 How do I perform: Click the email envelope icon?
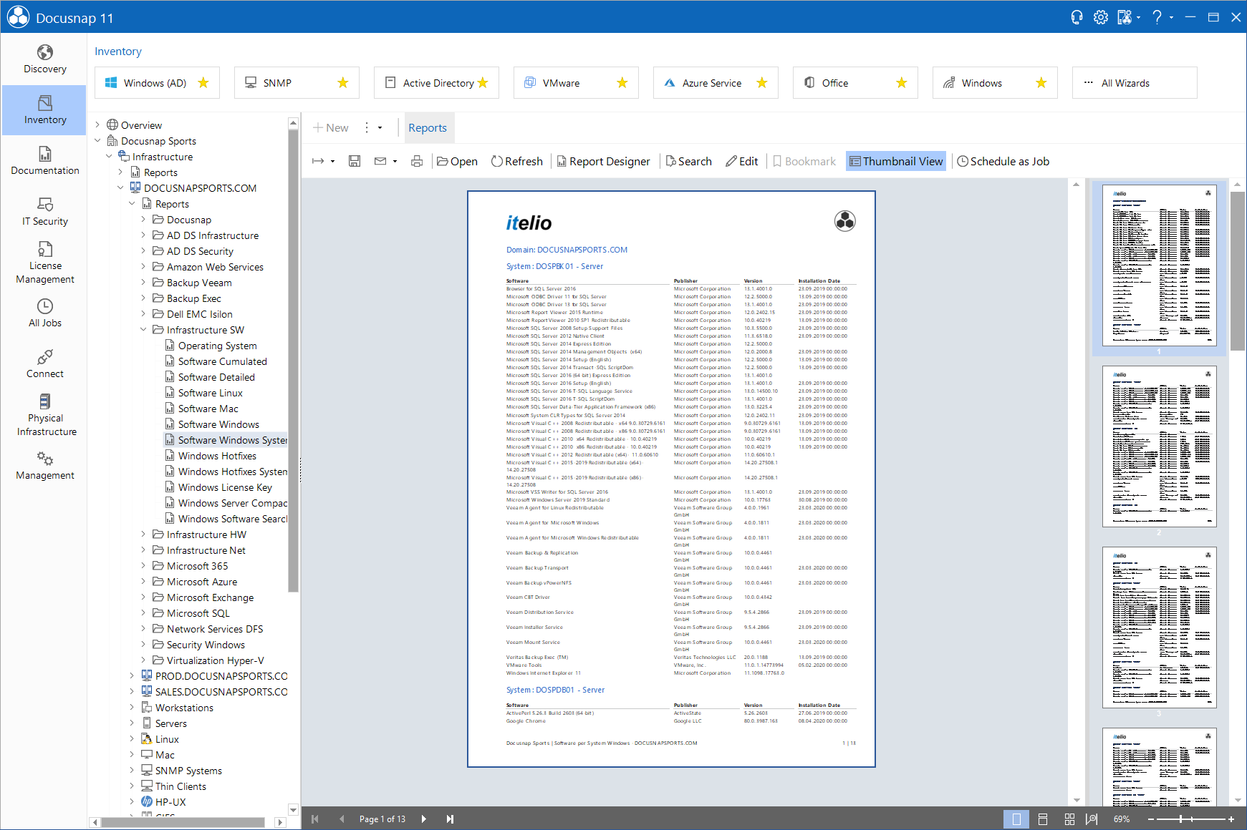pyautogui.click(x=380, y=161)
